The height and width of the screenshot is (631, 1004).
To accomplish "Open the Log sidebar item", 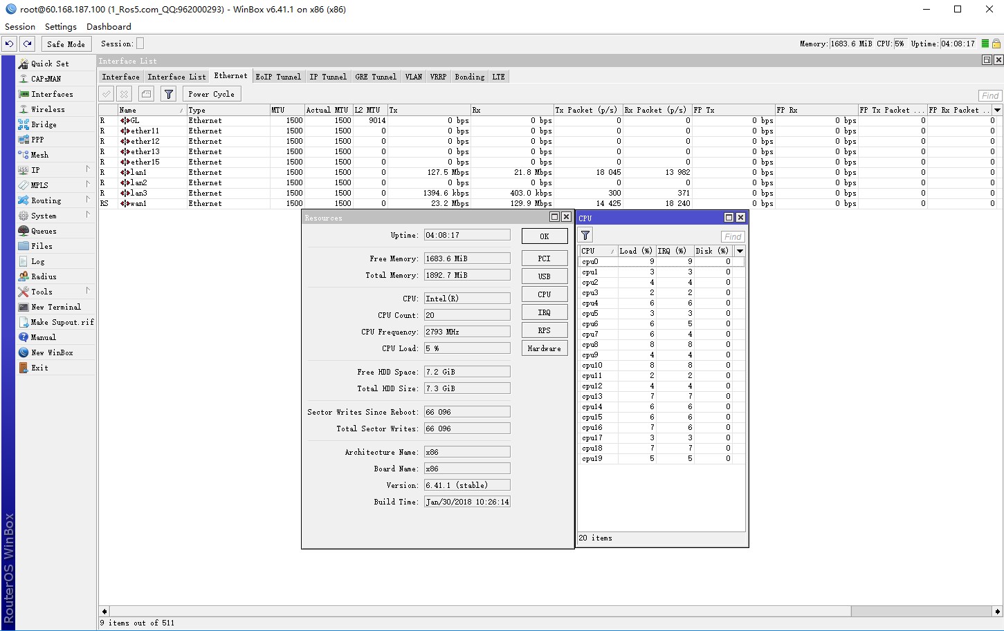I will pos(37,261).
